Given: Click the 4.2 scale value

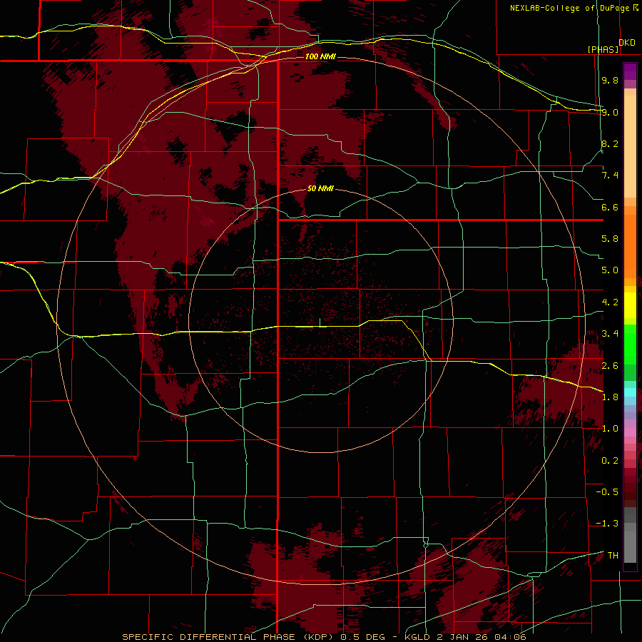Looking at the screenshot, I should pyautogui.click(x=610, y=302).
